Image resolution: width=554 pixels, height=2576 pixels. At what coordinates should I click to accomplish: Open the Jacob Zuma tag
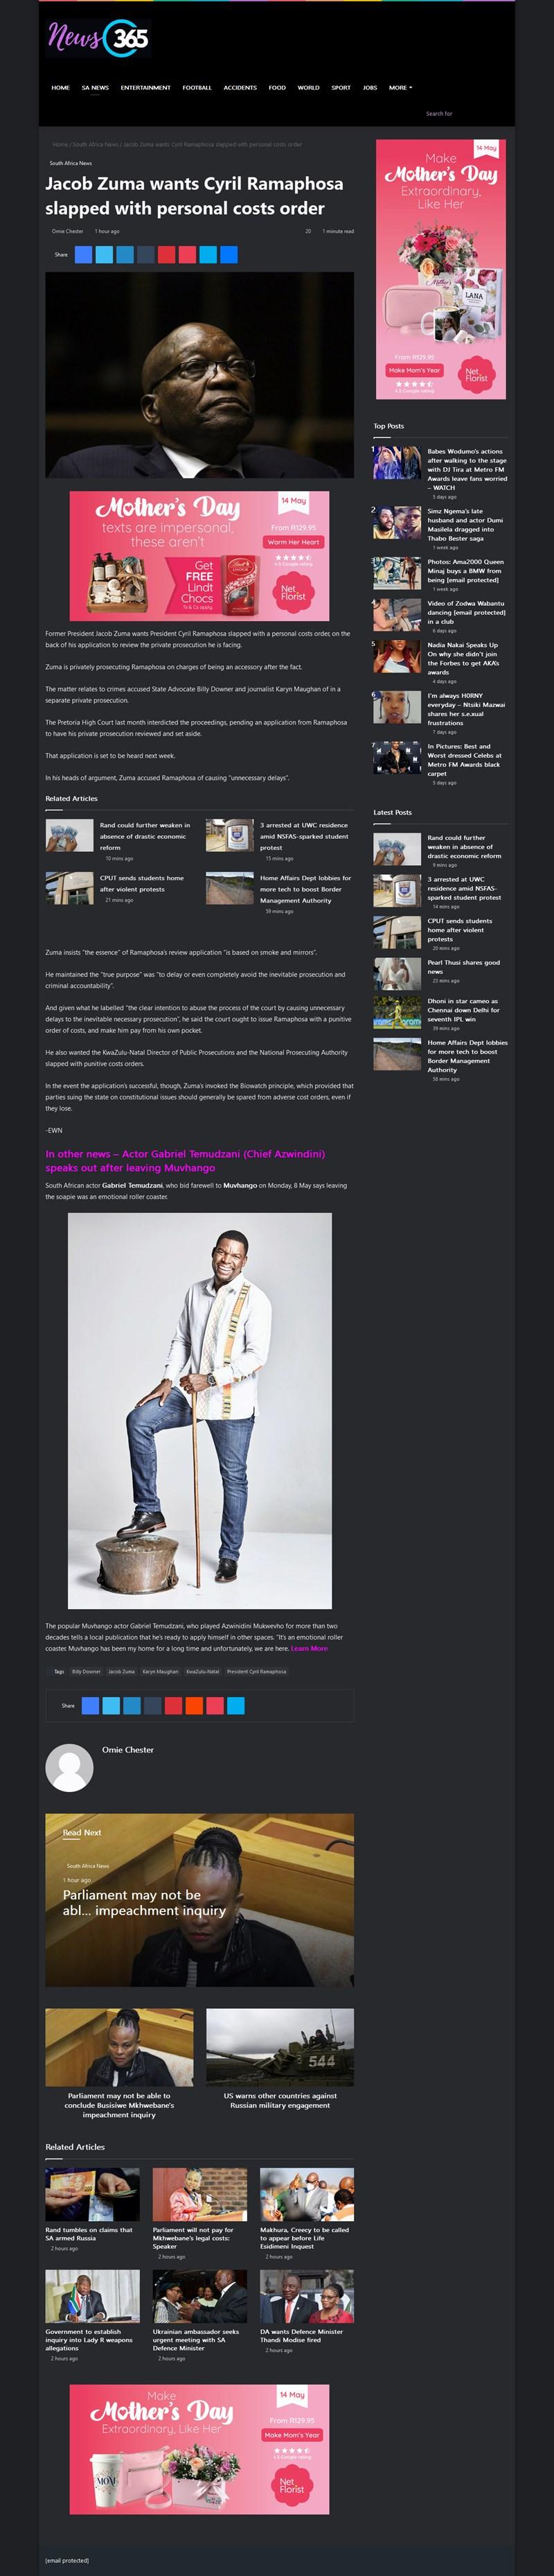120,1671
